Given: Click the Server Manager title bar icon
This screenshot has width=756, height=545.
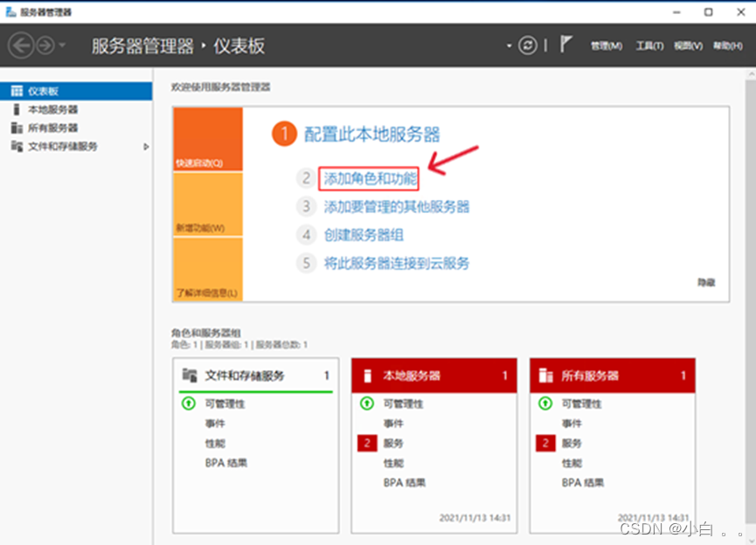Looking at the screenshot, I should [x=10, y=12].
